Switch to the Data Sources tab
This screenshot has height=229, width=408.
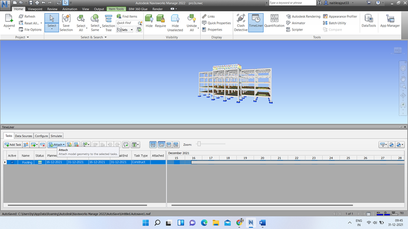23,136
